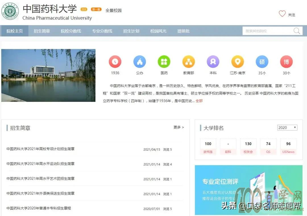Select the 提前批 tab
The image size is (307, 216).
tap(183, 31)
